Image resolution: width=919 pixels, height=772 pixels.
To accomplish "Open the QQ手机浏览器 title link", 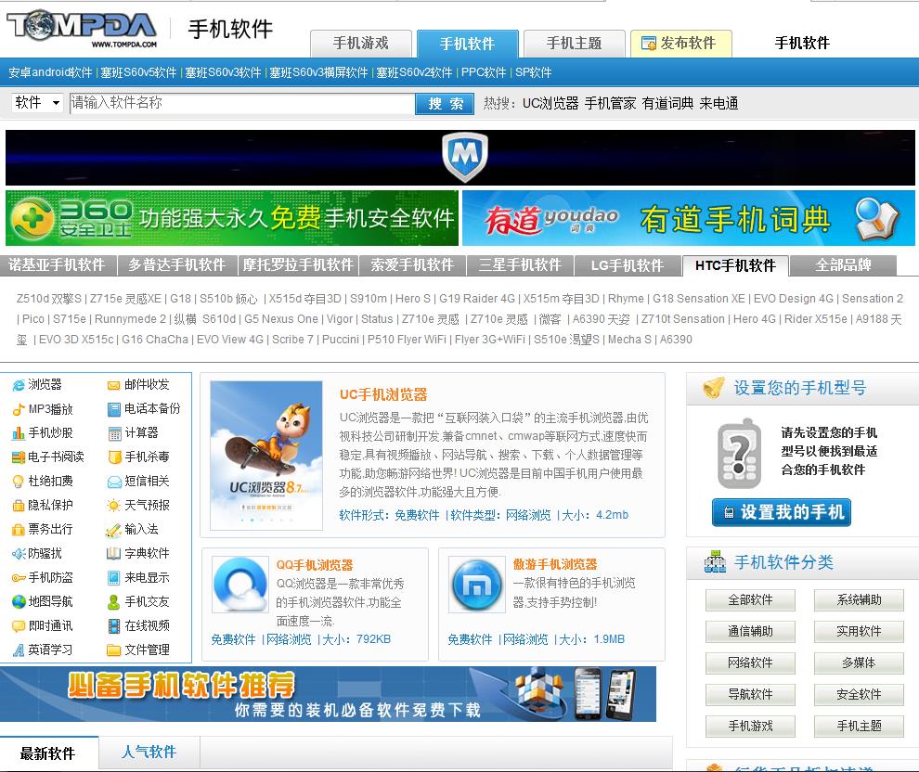I will pos(315,565).
